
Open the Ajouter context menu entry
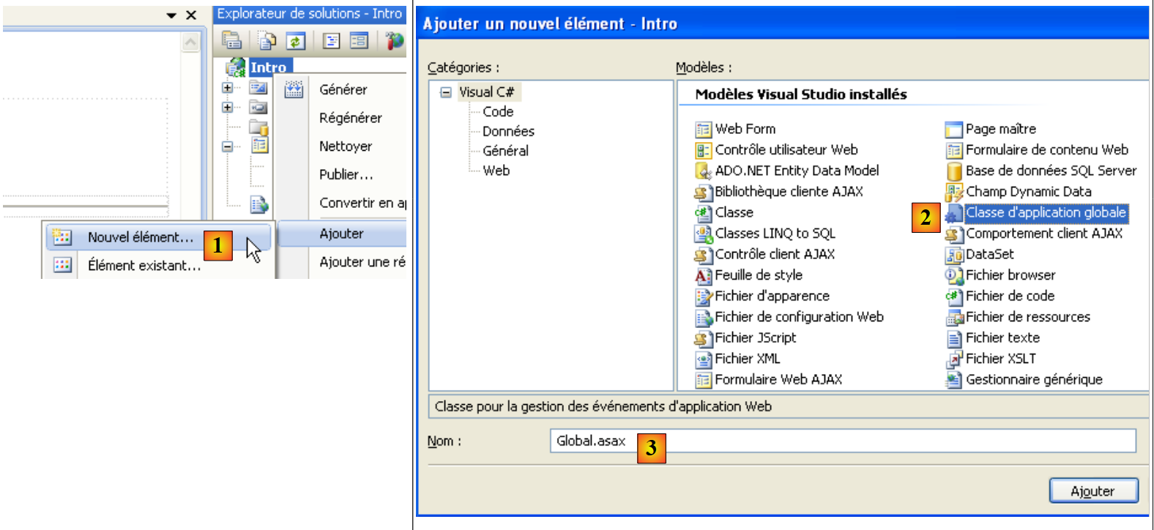tap(341, 234)
